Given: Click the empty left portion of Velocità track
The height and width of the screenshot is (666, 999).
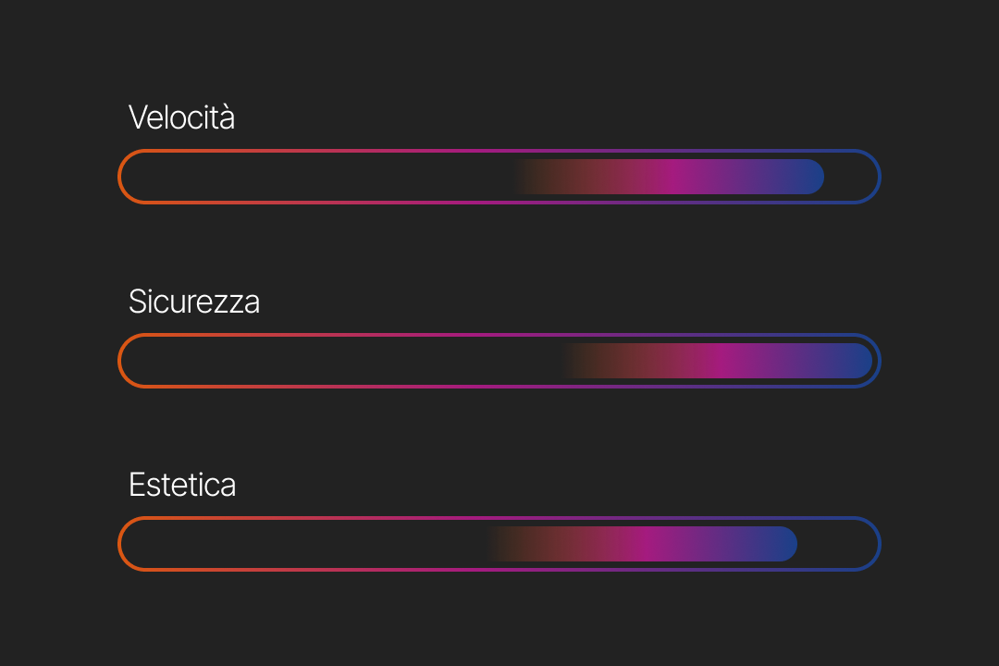Looking at the screenshot, I should [314, 177].
